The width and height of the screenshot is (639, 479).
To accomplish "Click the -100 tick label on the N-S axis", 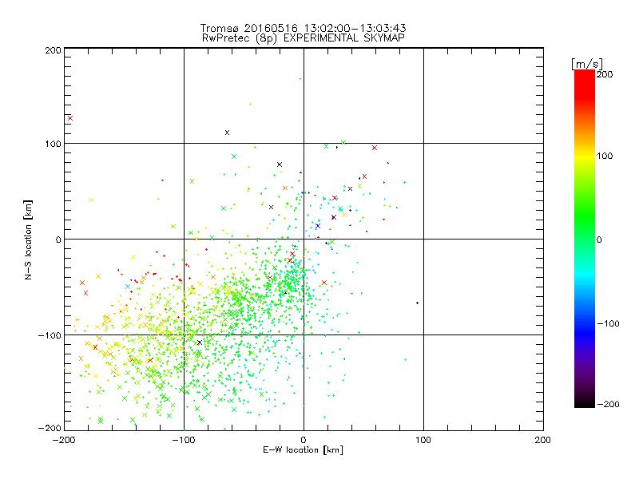I will coord(50,335).
